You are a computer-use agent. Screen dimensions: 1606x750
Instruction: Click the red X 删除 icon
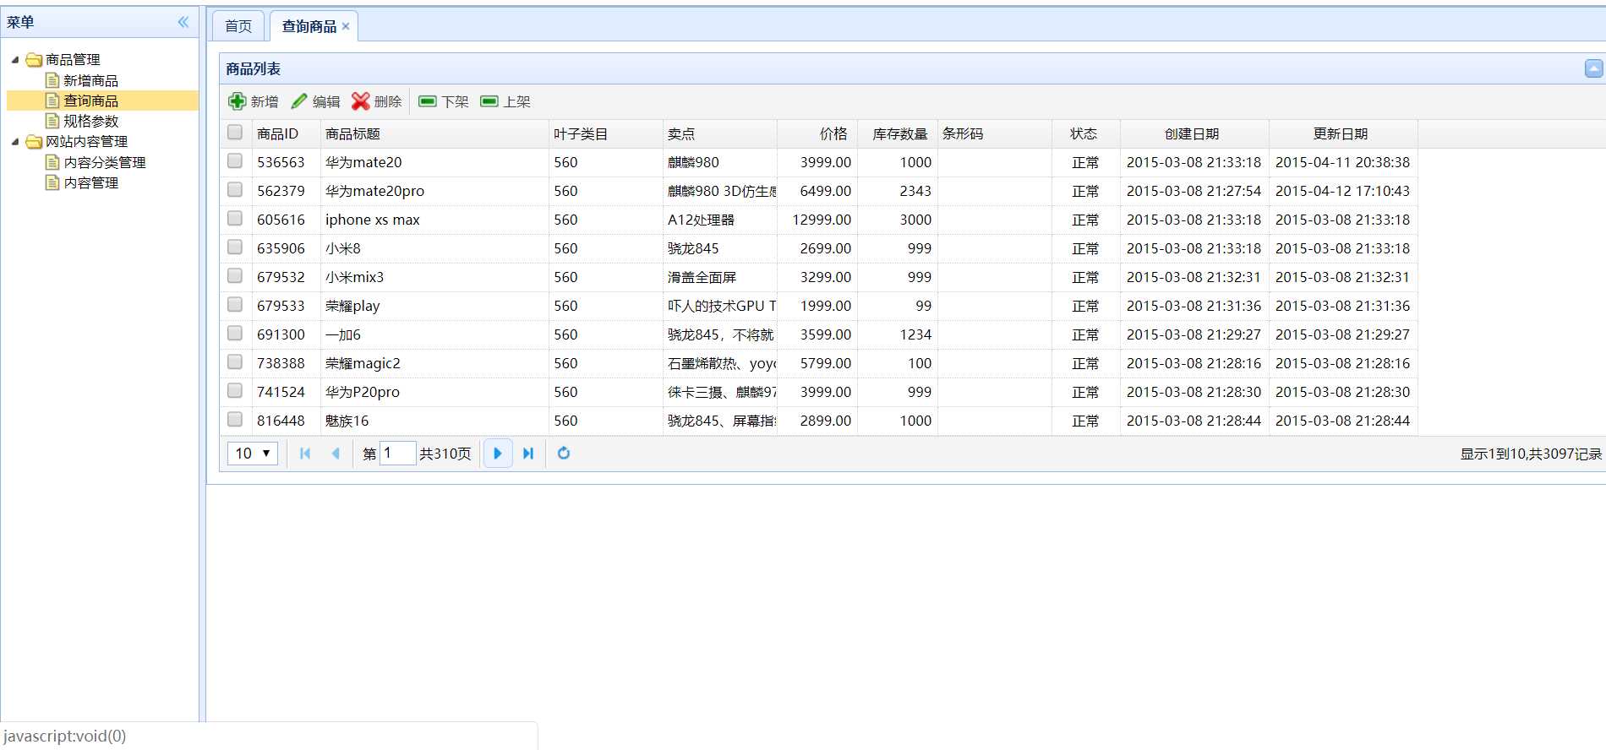tap(361, 101)
